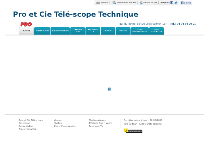Share on Facebook via the top icon
Viewport: 209px width, 156px height.
172,3
